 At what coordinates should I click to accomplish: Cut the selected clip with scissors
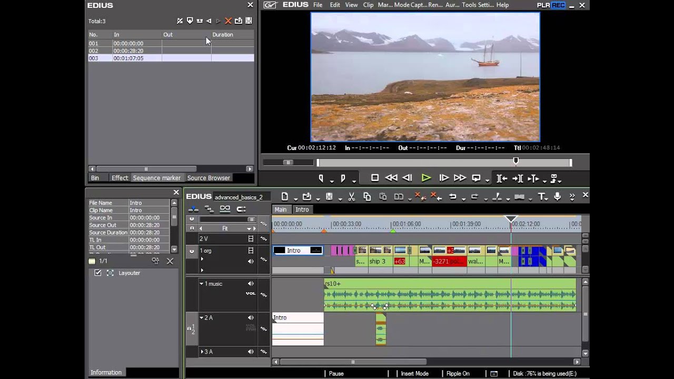point(352,197)
